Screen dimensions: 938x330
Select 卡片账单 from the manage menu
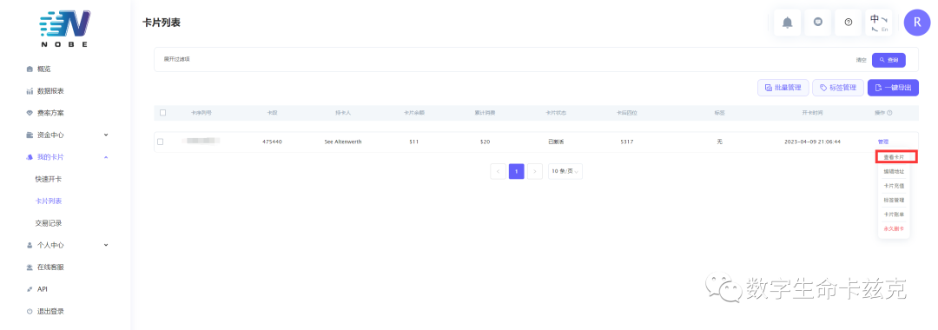click(893, 214)
